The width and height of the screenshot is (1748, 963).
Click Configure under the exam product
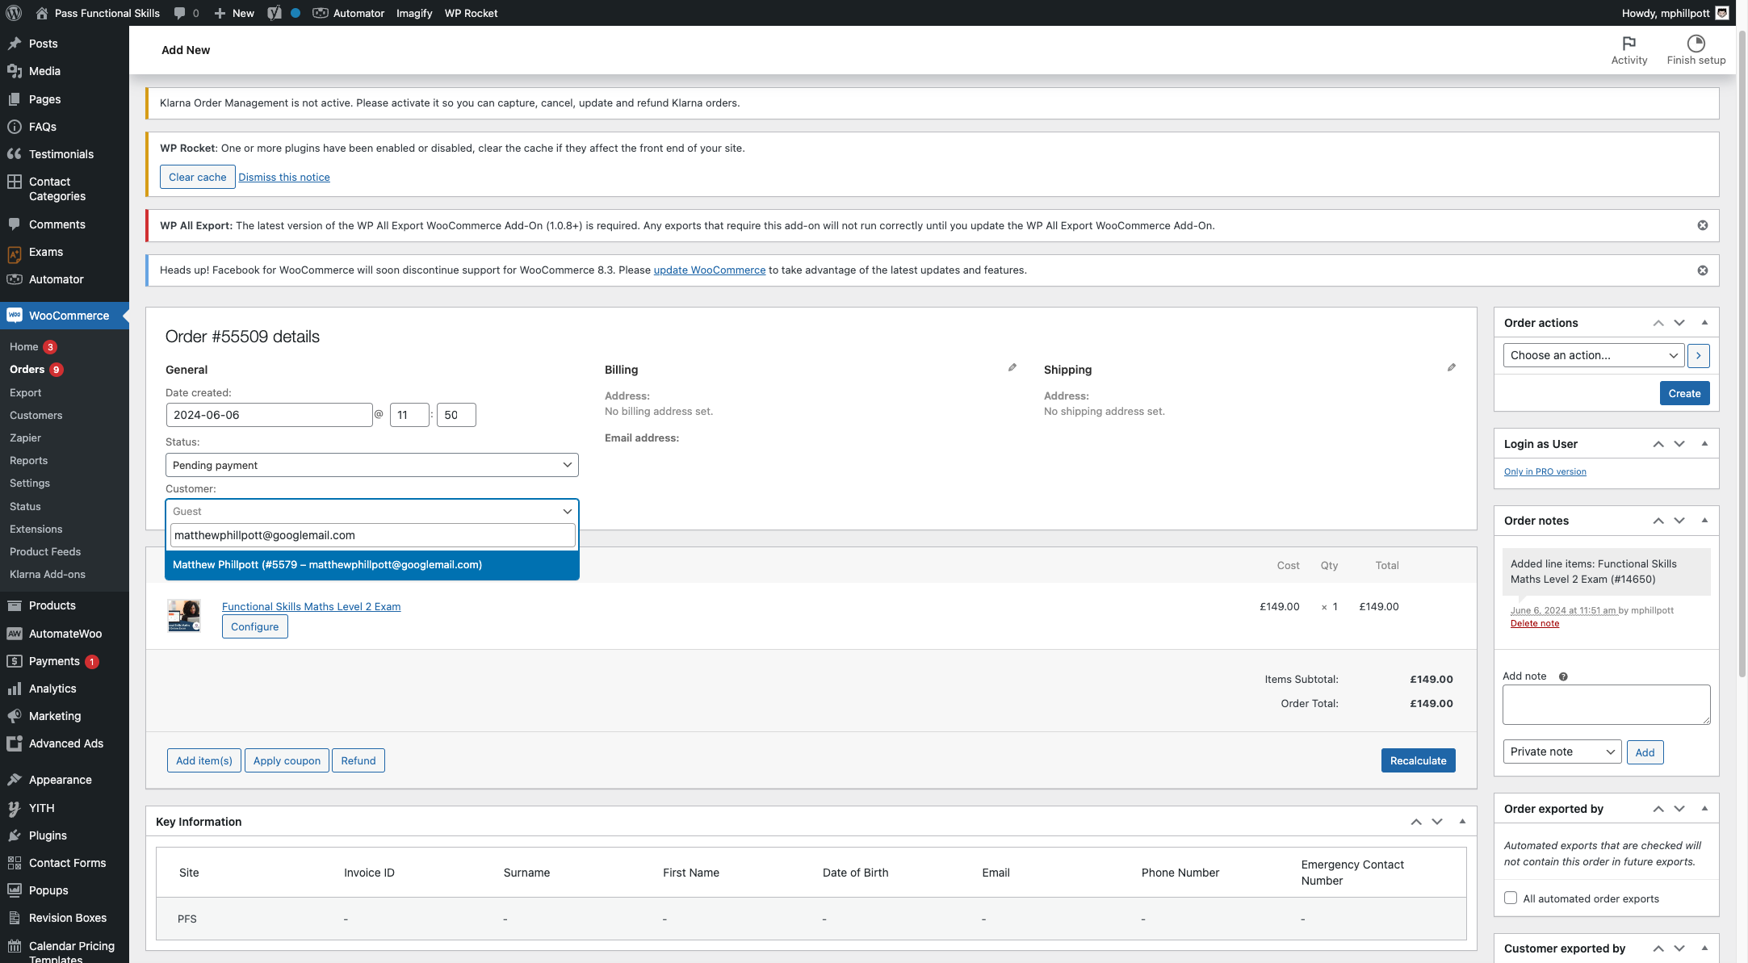point(255,626)
